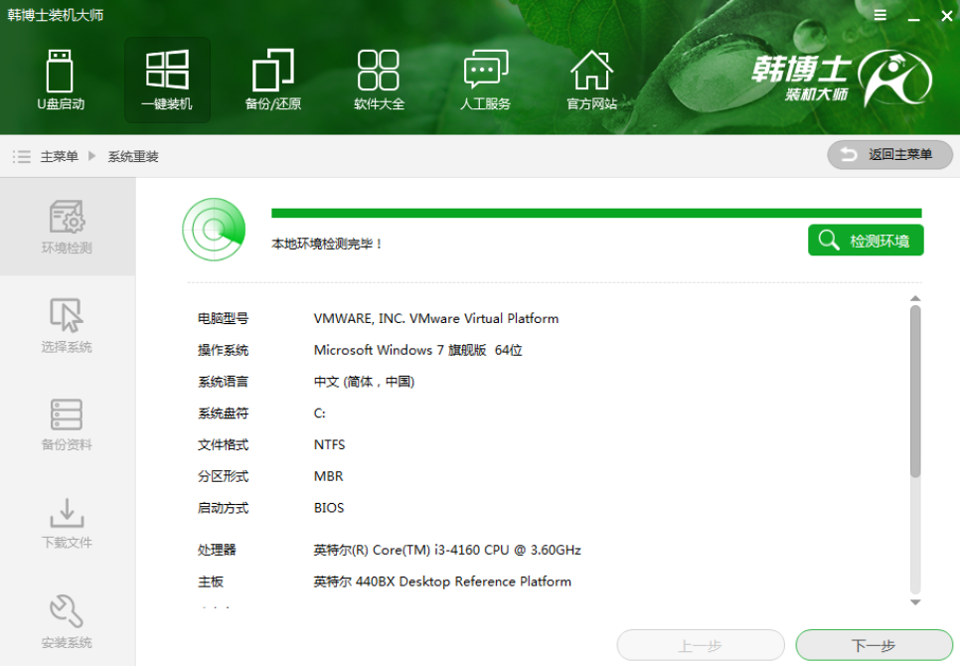Screen dimensions: 960x666
Task: Click 返回主菜单 return button
Action: (x=889, y=155)
